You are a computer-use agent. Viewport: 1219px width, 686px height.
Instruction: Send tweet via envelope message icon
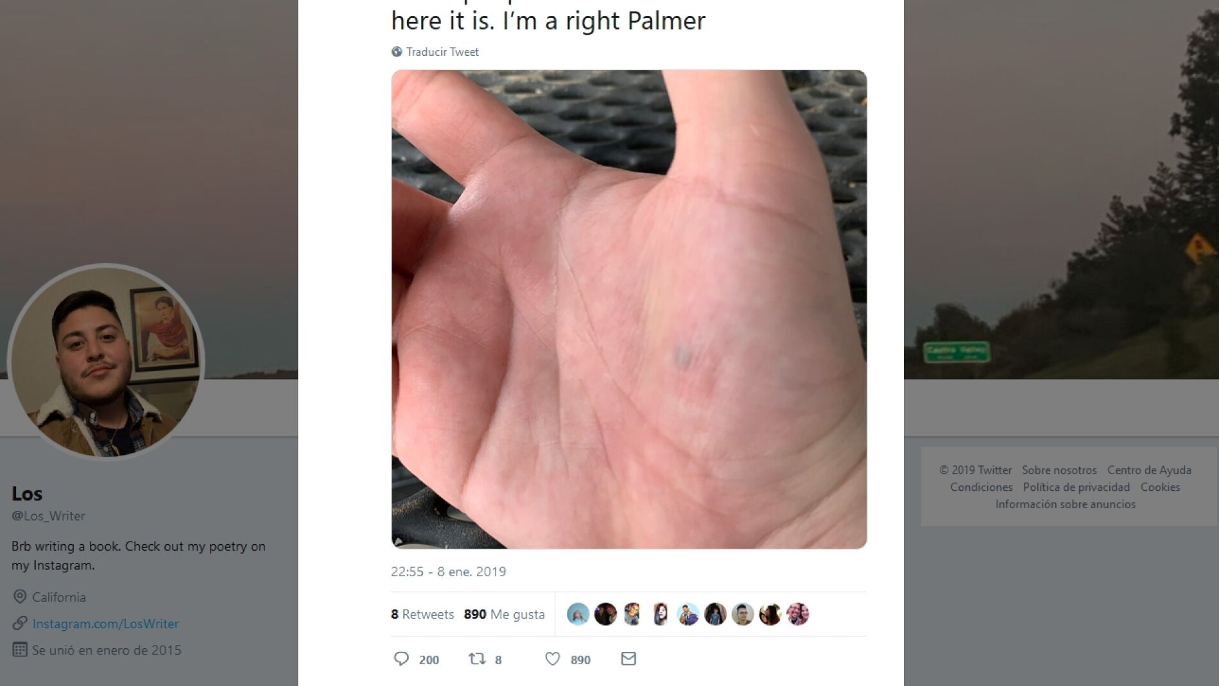[628, 658]
